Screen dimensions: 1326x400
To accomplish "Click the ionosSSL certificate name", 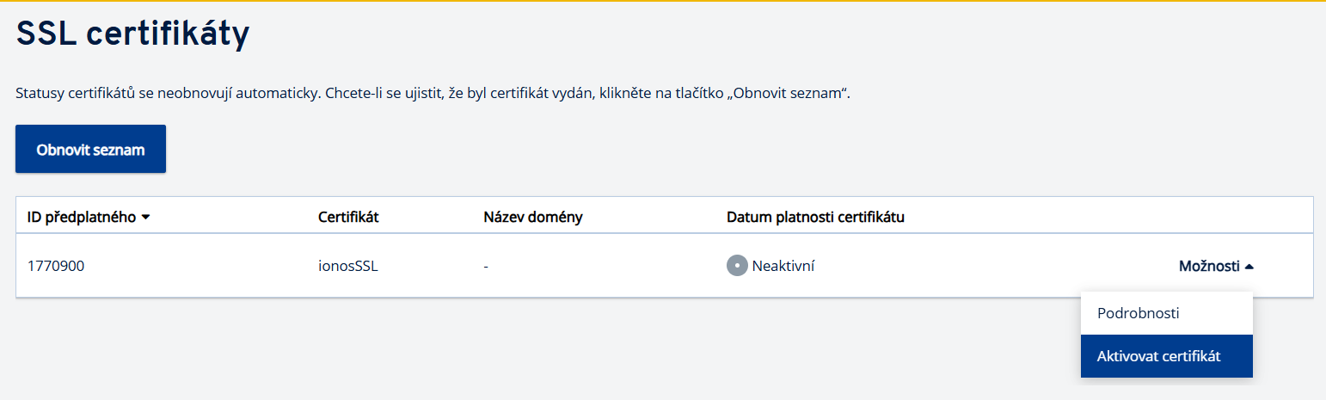I will (x=348, y=266).
